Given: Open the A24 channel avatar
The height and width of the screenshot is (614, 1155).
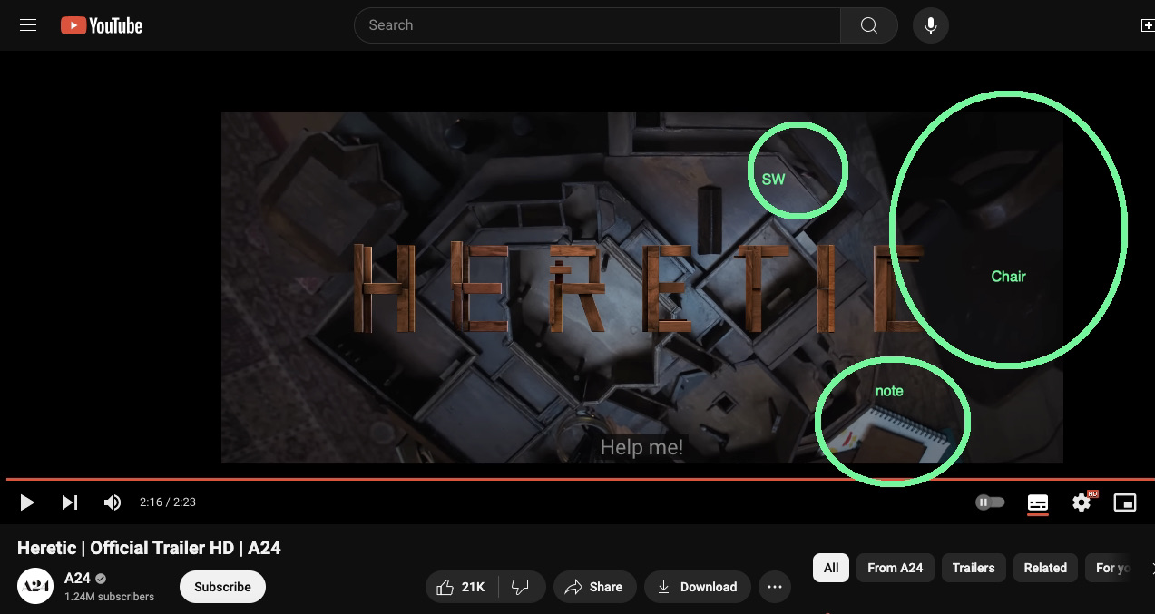Looking at the screenshot, I should pos(35,586).
